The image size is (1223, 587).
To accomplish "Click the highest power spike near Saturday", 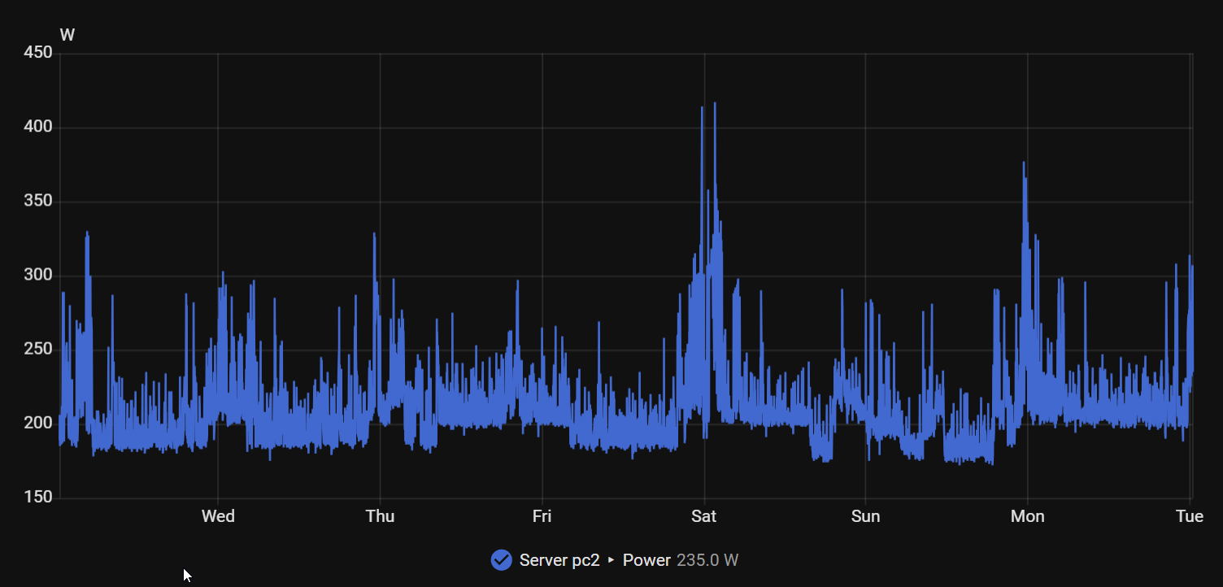I will (x=715, y=104).
